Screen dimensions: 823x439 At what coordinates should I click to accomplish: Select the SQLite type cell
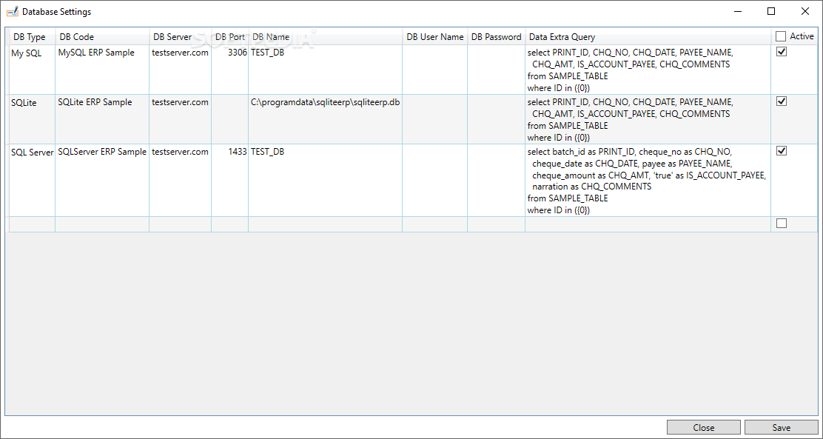pos(32,118)
